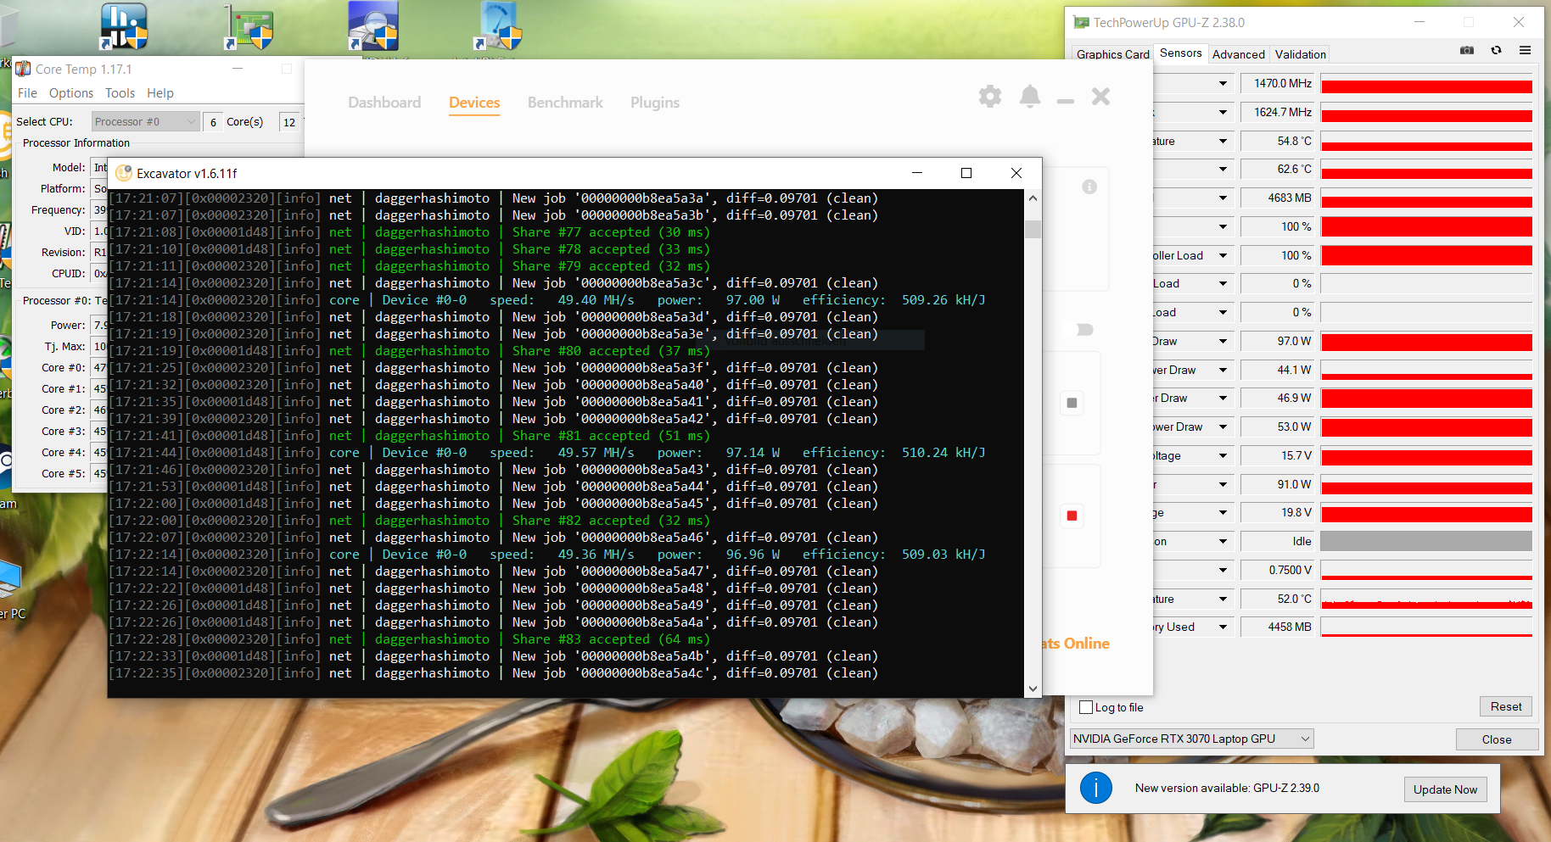
Task: Switch to NiceHash Benchmark tab
Action: 565,103
